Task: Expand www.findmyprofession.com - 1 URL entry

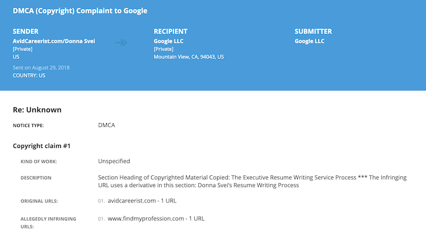Action: 156,219
